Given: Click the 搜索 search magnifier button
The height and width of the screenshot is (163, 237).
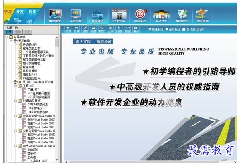Looking at the screenshot, I should 102,29.
